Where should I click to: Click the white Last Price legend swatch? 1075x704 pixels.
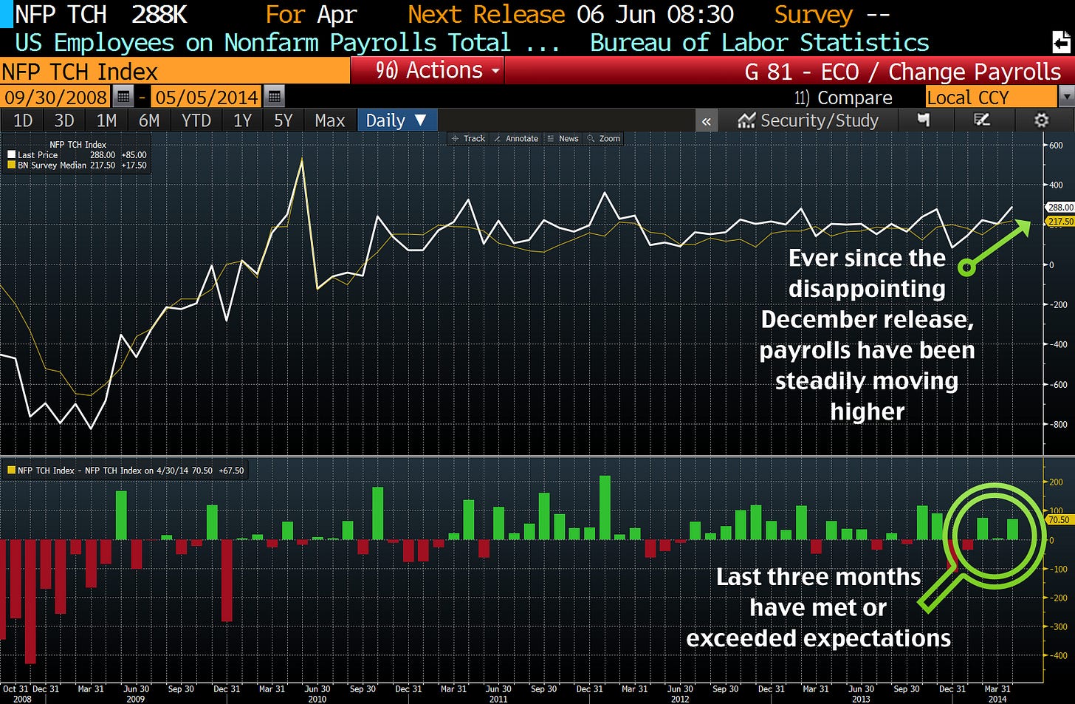tap(11, 155)
